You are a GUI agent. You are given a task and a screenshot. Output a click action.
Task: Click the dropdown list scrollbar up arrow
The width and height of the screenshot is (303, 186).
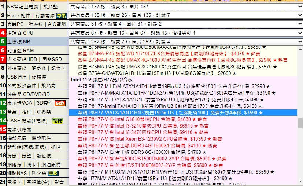point(300,49)
